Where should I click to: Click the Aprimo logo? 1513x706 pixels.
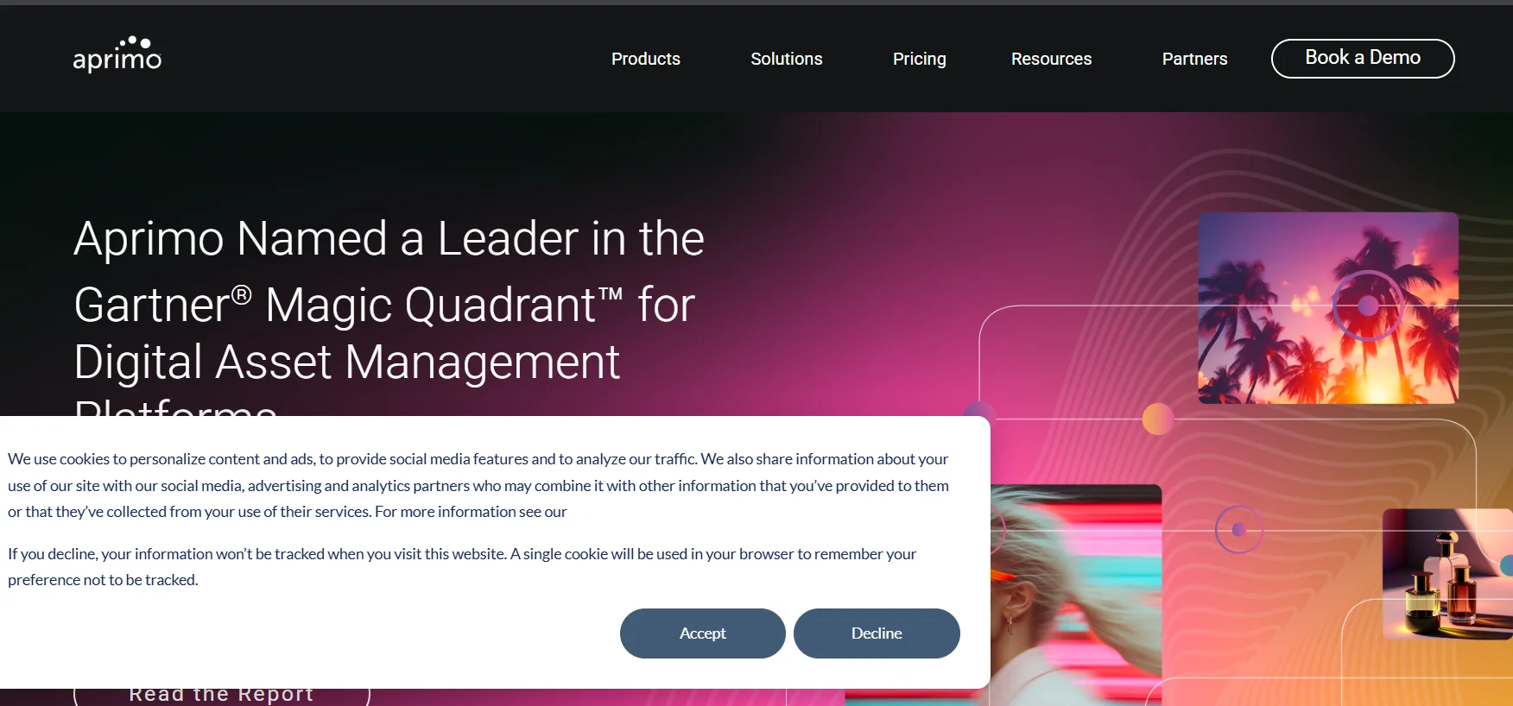coord(117,54)
